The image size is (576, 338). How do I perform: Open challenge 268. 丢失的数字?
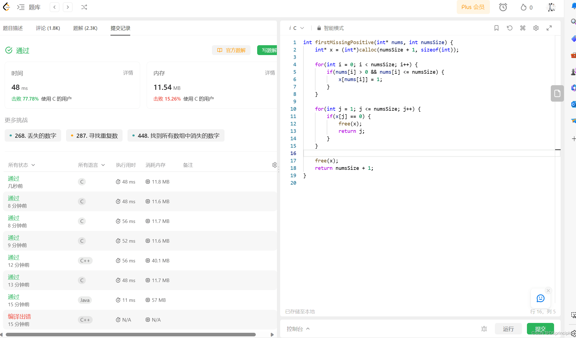coord(33,136)
